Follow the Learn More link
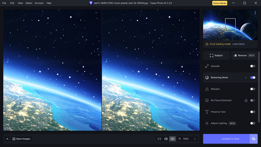 (x=238, y=44)
